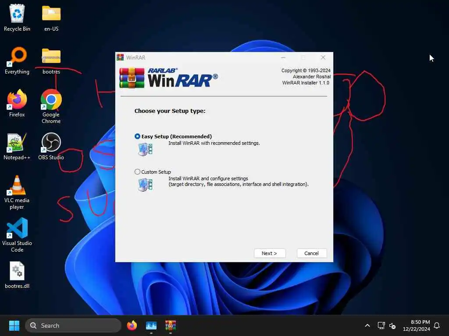449x336 pixels.
Task: Close the WinRAR installer window
Action: point(323,57)
